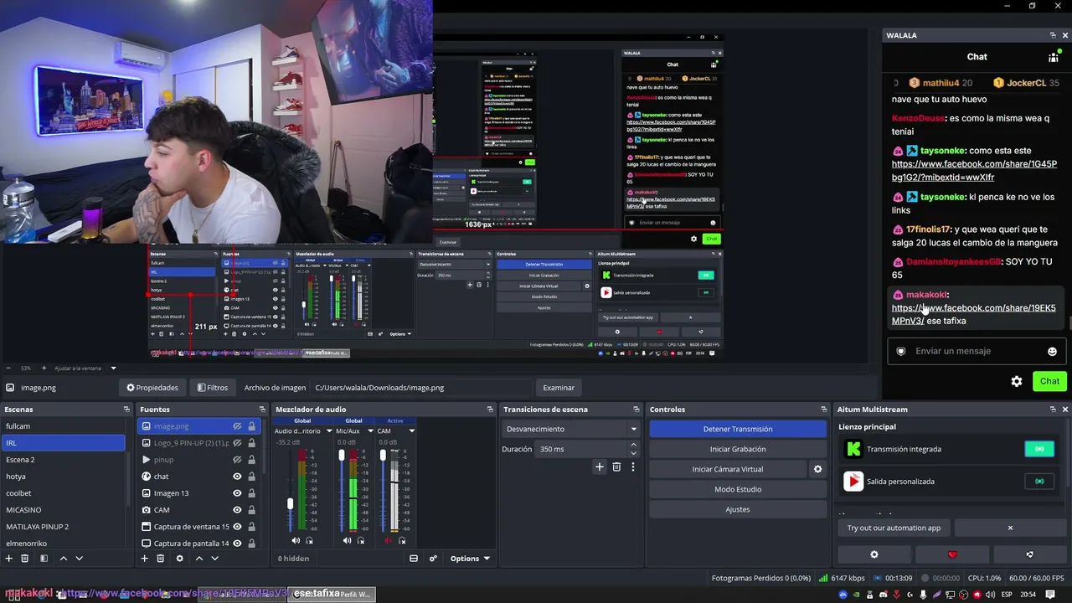Open transition properties three-dot menu
The width and height of the screenshot is (1072, 603).
[x=633, y=467]
